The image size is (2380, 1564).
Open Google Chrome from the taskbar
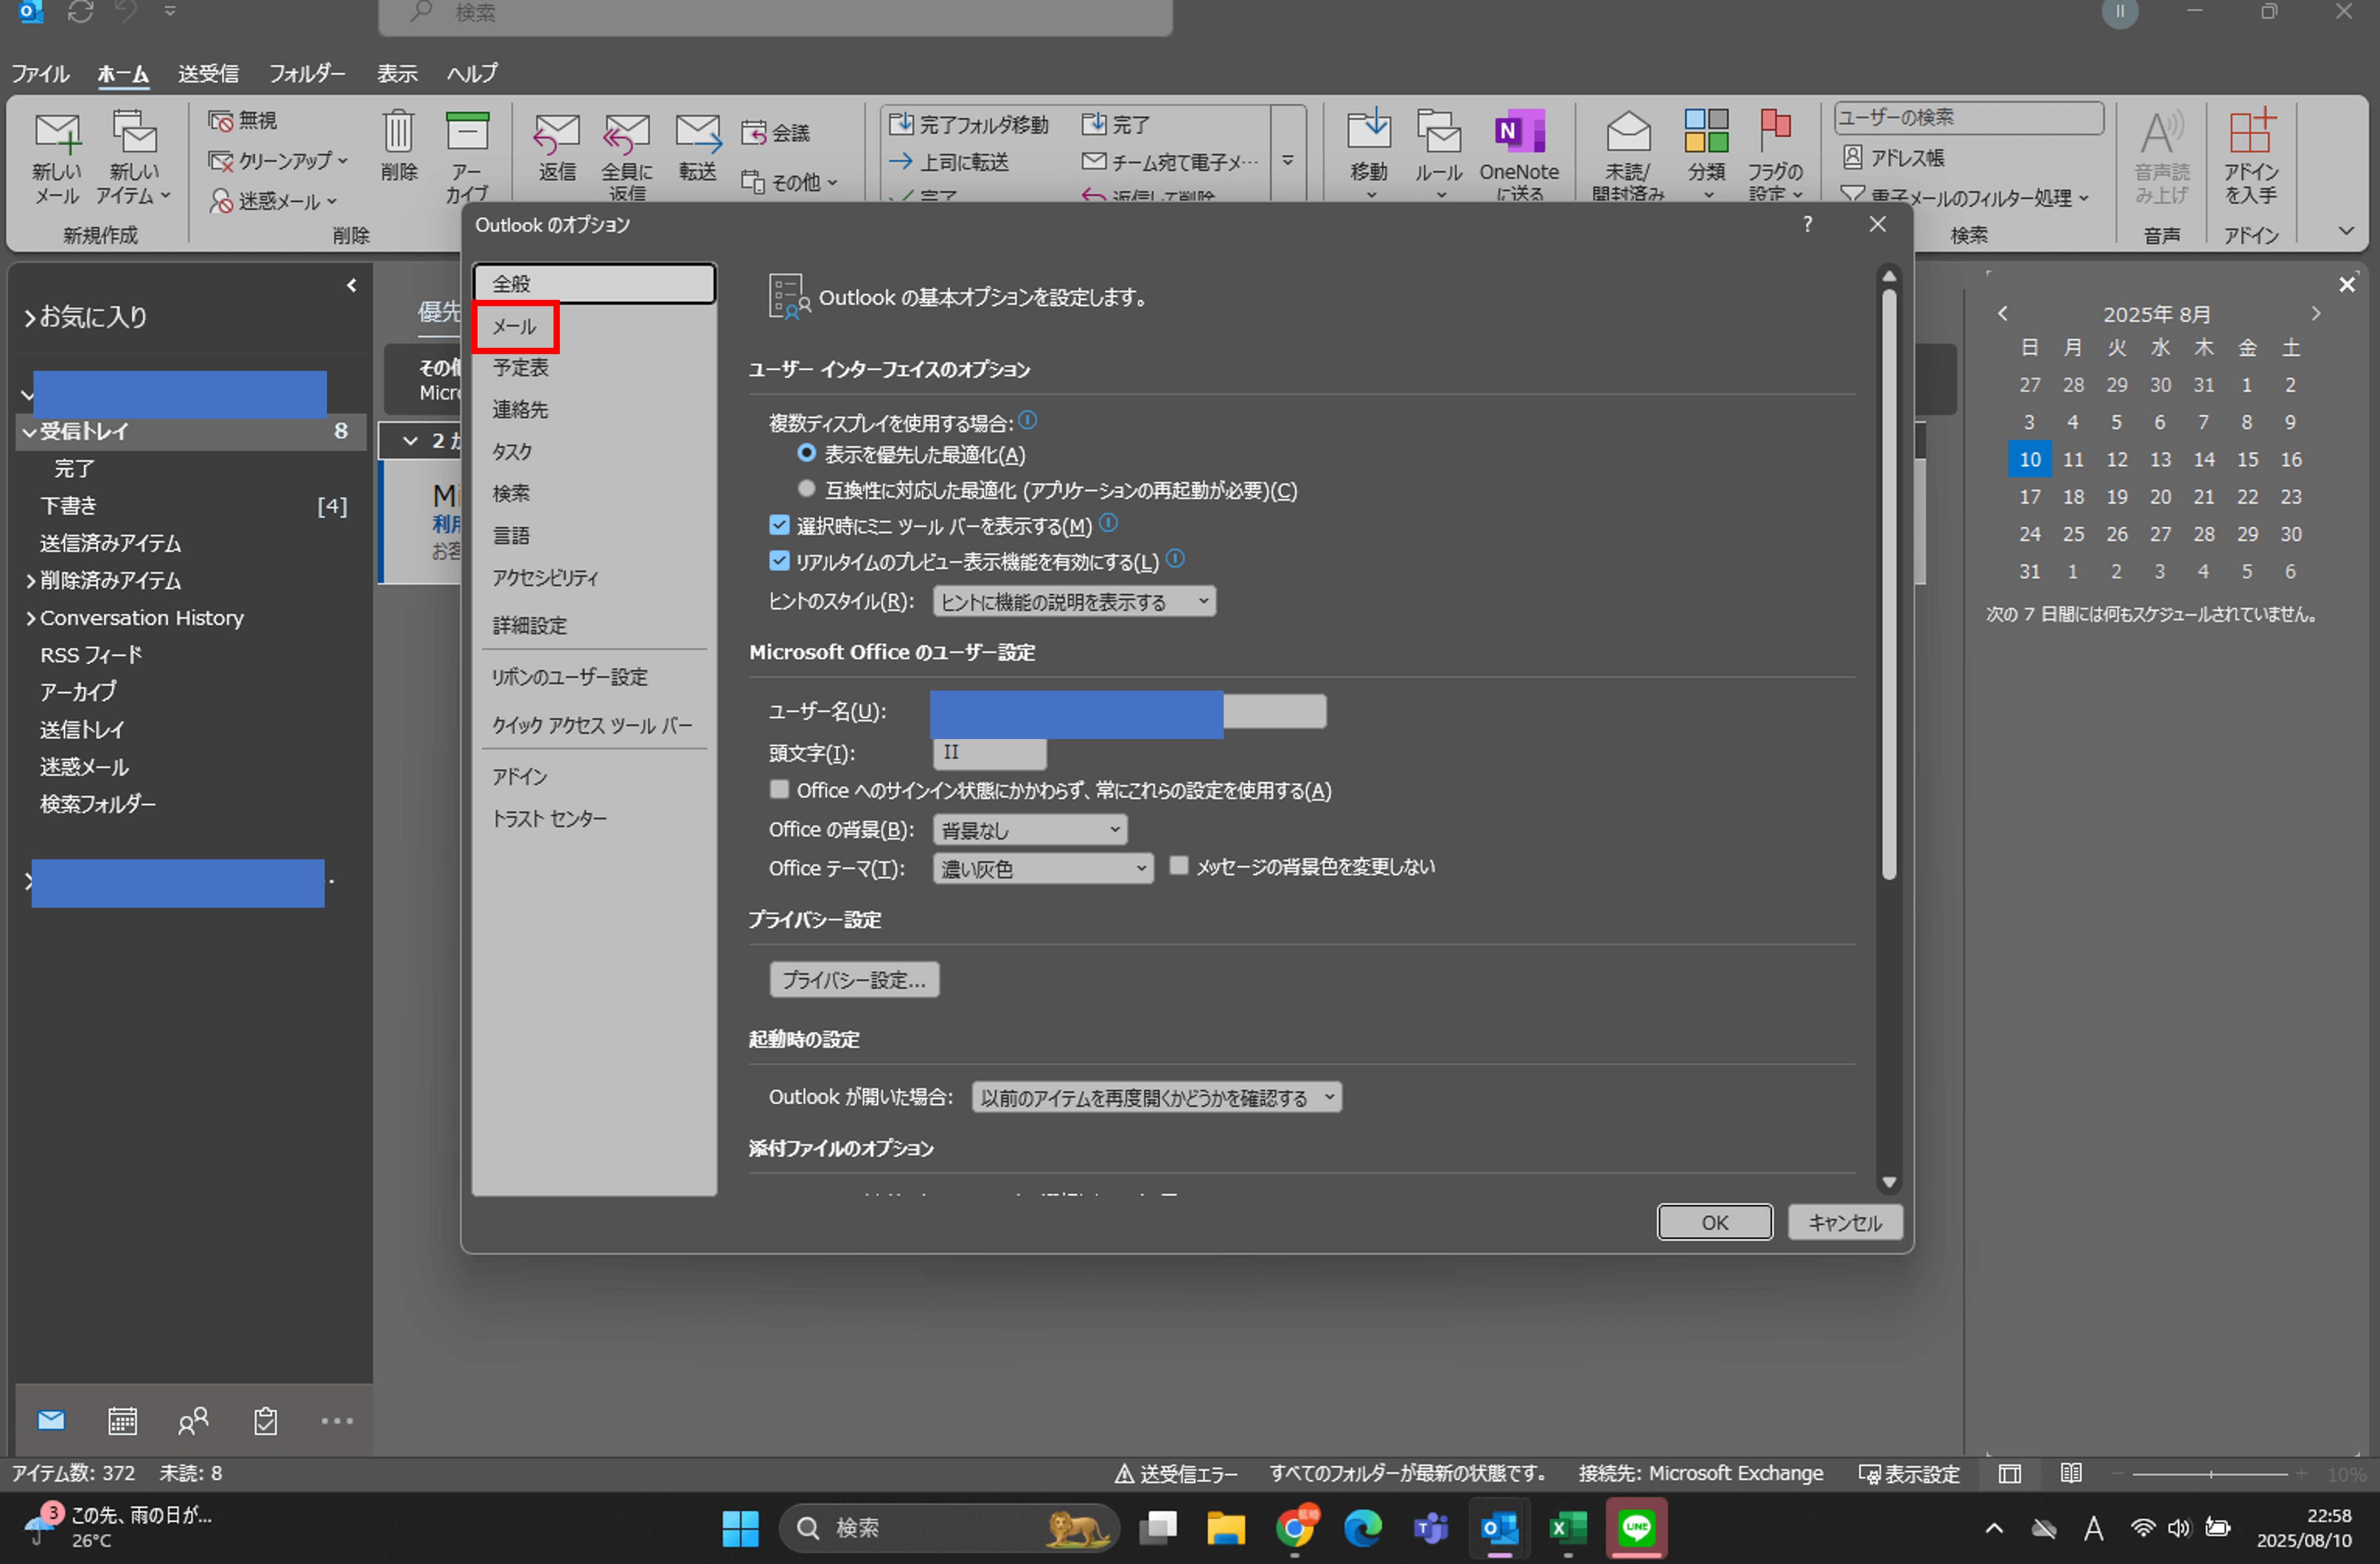1295,1527
